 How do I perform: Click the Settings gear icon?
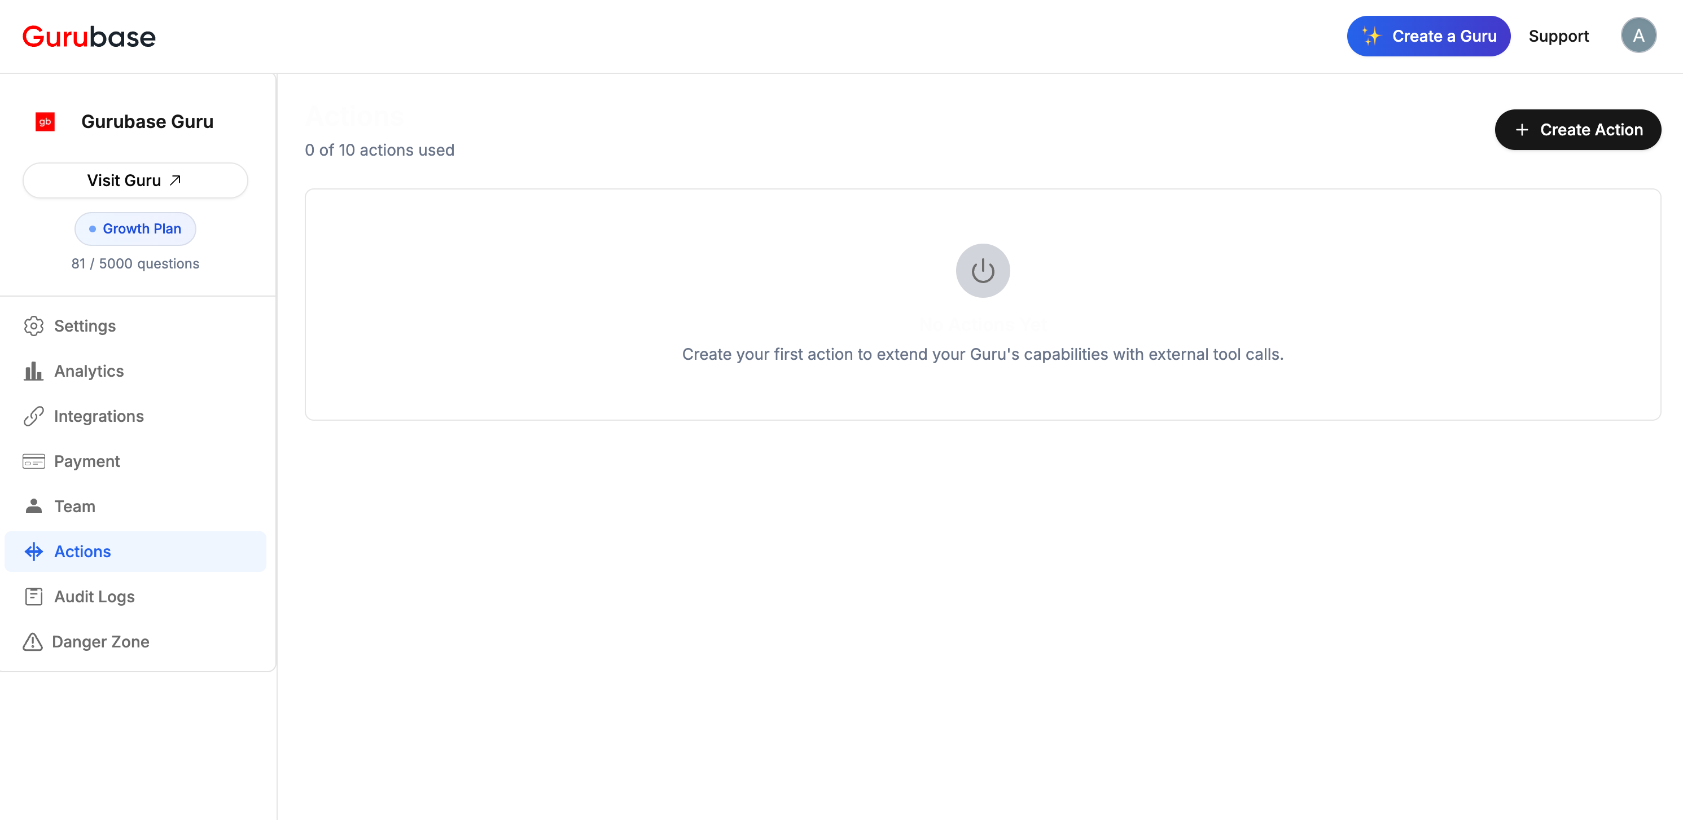[33, 326]
